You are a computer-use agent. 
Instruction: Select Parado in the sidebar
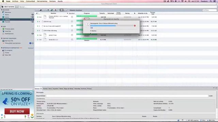click(x=7, y=22)
